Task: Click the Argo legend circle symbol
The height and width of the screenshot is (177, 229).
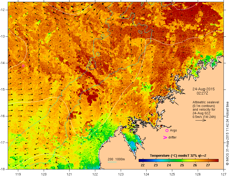Action: click(167, 131)
